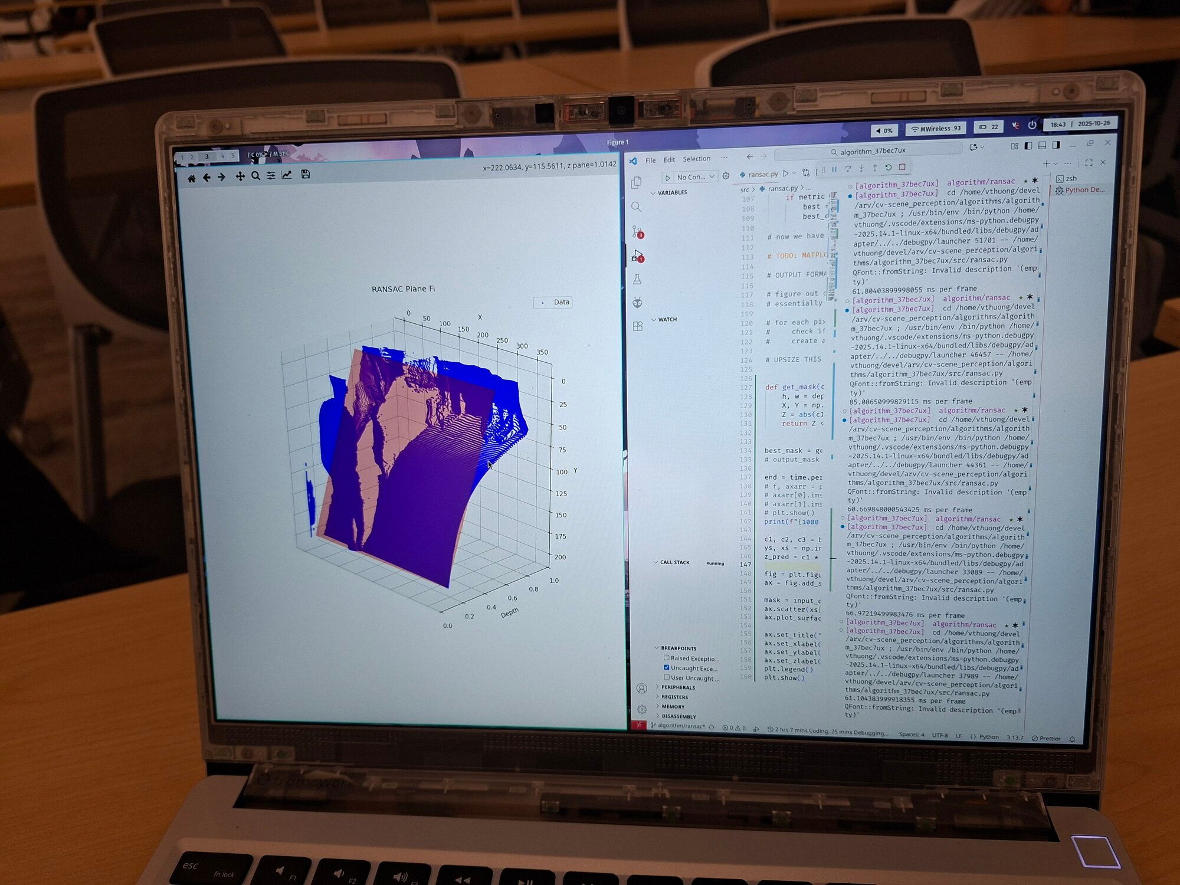This screenshot has height=885, width=1180.
Task: Select the Pan tool in Figure 1 toolbar
Action: click(240, 176)
